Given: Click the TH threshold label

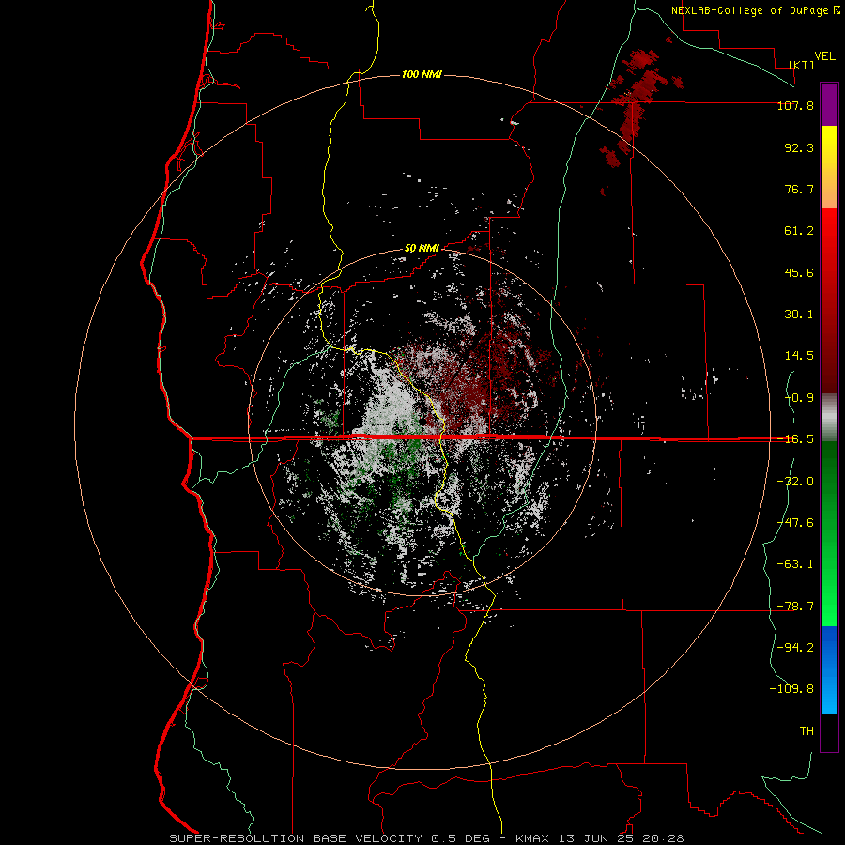Looking at the screenshot, I should (x=807, y=731).
